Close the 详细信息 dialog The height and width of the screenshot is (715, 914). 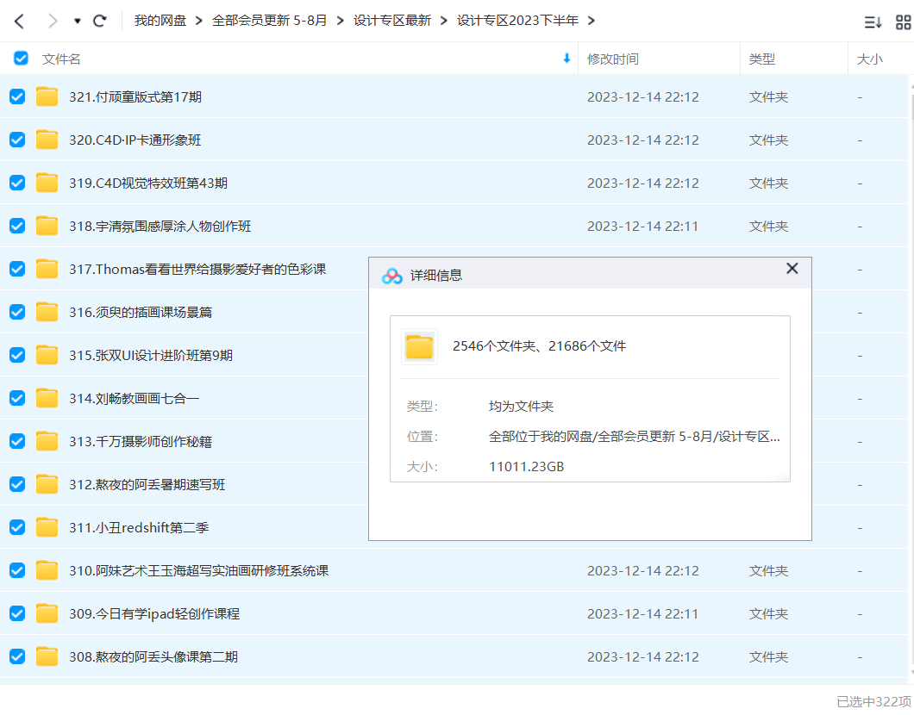(792, 269)
